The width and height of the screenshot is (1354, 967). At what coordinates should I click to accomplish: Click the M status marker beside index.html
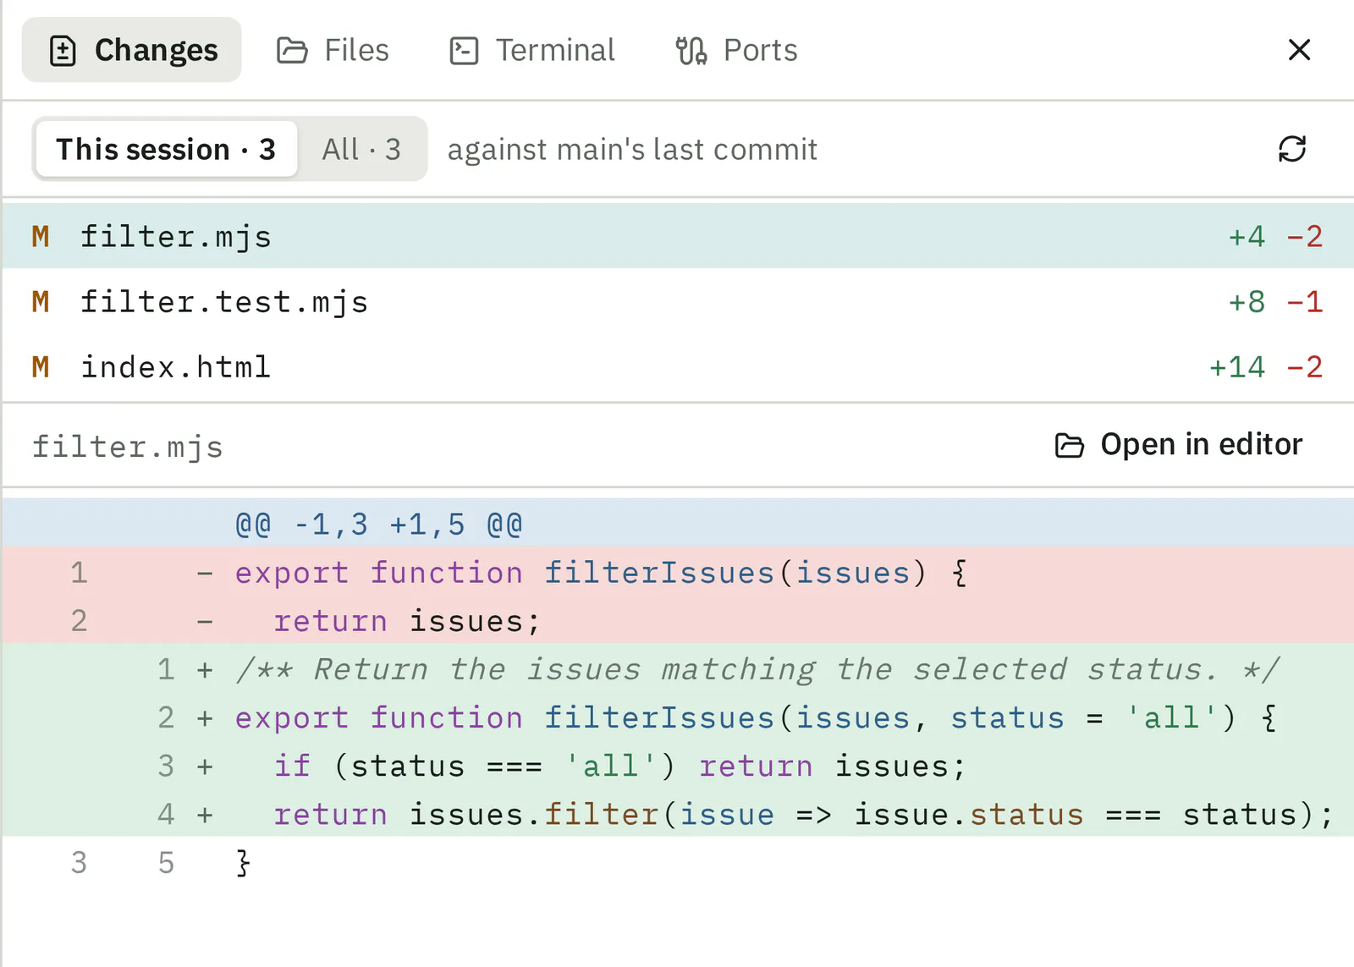pos(40,366)
